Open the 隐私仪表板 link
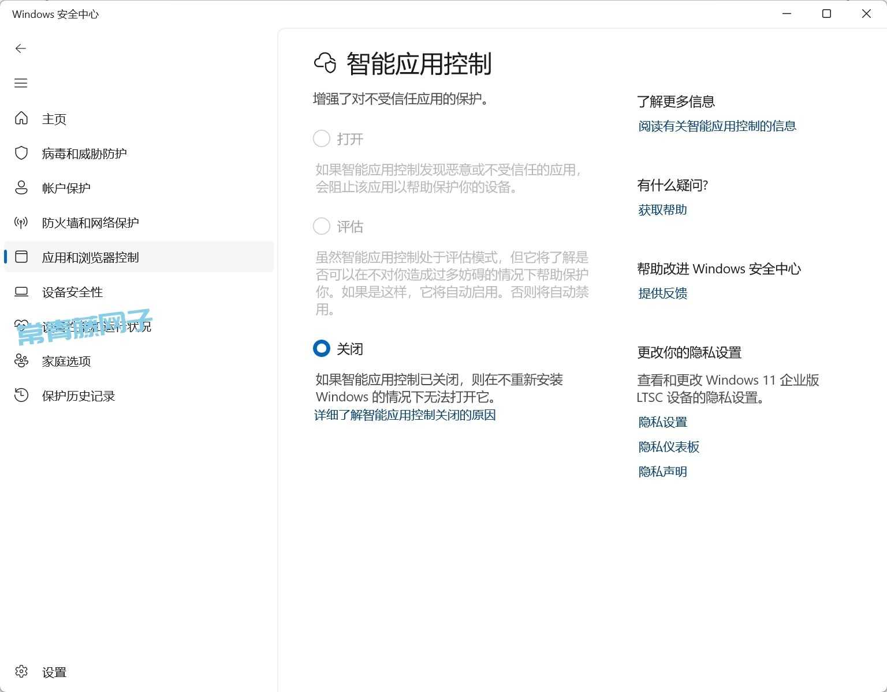Viewport: 887px width, 692px height. pyautogui.click(x=669, y=447)
